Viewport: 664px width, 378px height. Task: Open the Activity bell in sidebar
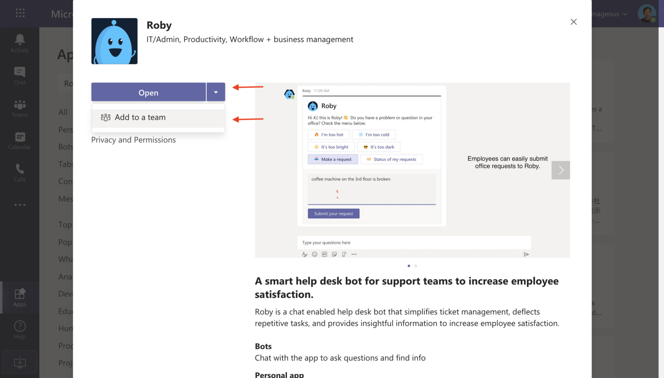click(x=19, y=44)
